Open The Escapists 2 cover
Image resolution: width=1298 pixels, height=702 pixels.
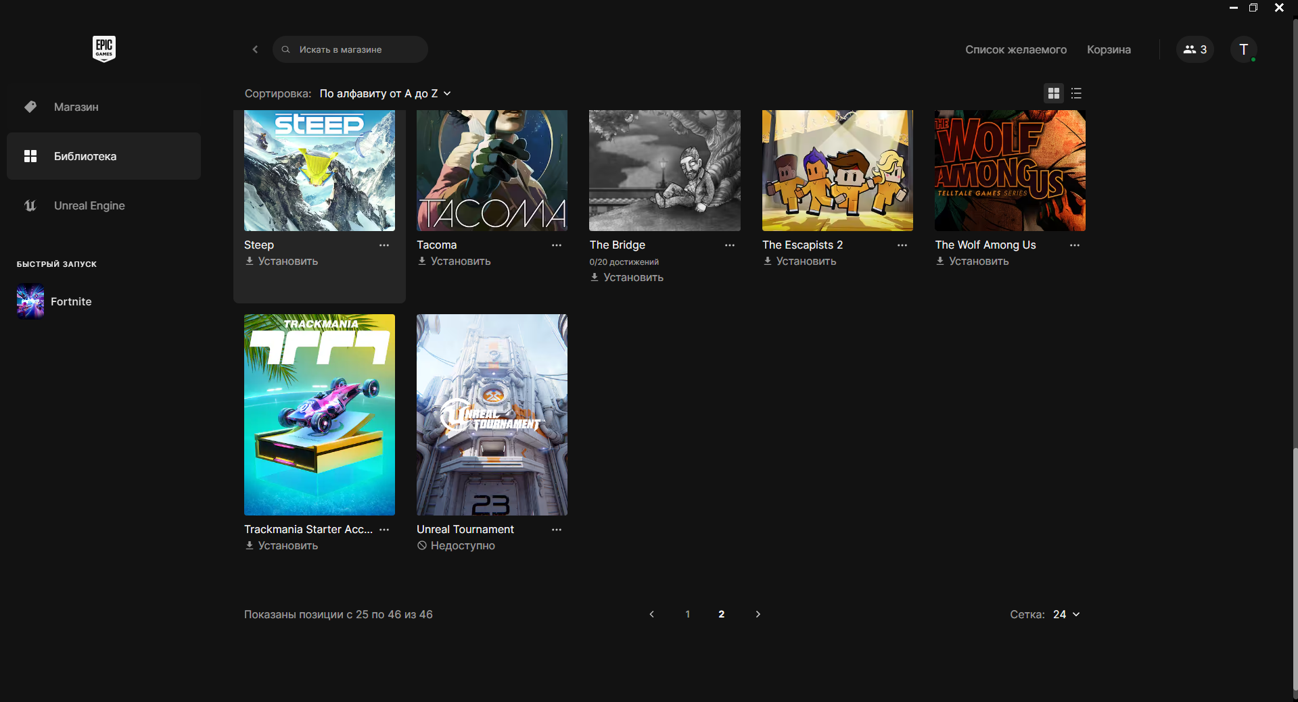(x=837, y=170)
